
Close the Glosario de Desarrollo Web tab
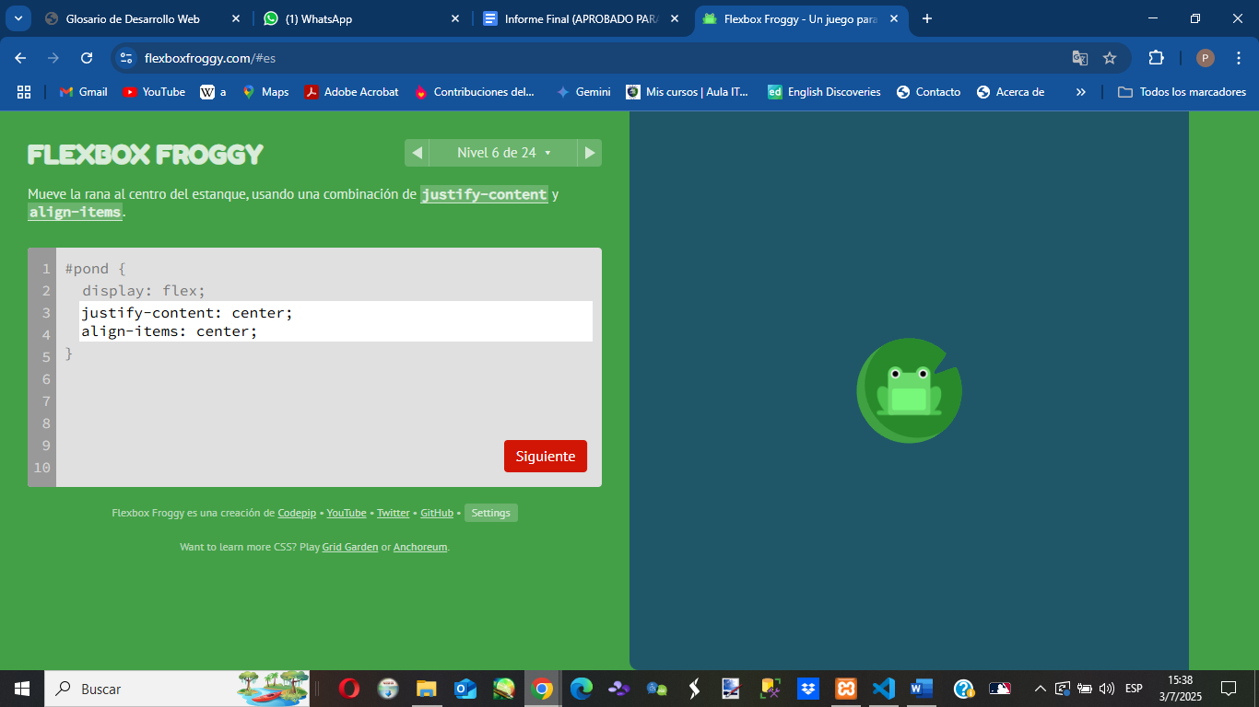pyautogui.click(x=236, y=18)
